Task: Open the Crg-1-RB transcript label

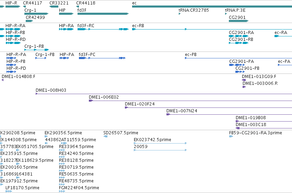Action: point(34,46)
